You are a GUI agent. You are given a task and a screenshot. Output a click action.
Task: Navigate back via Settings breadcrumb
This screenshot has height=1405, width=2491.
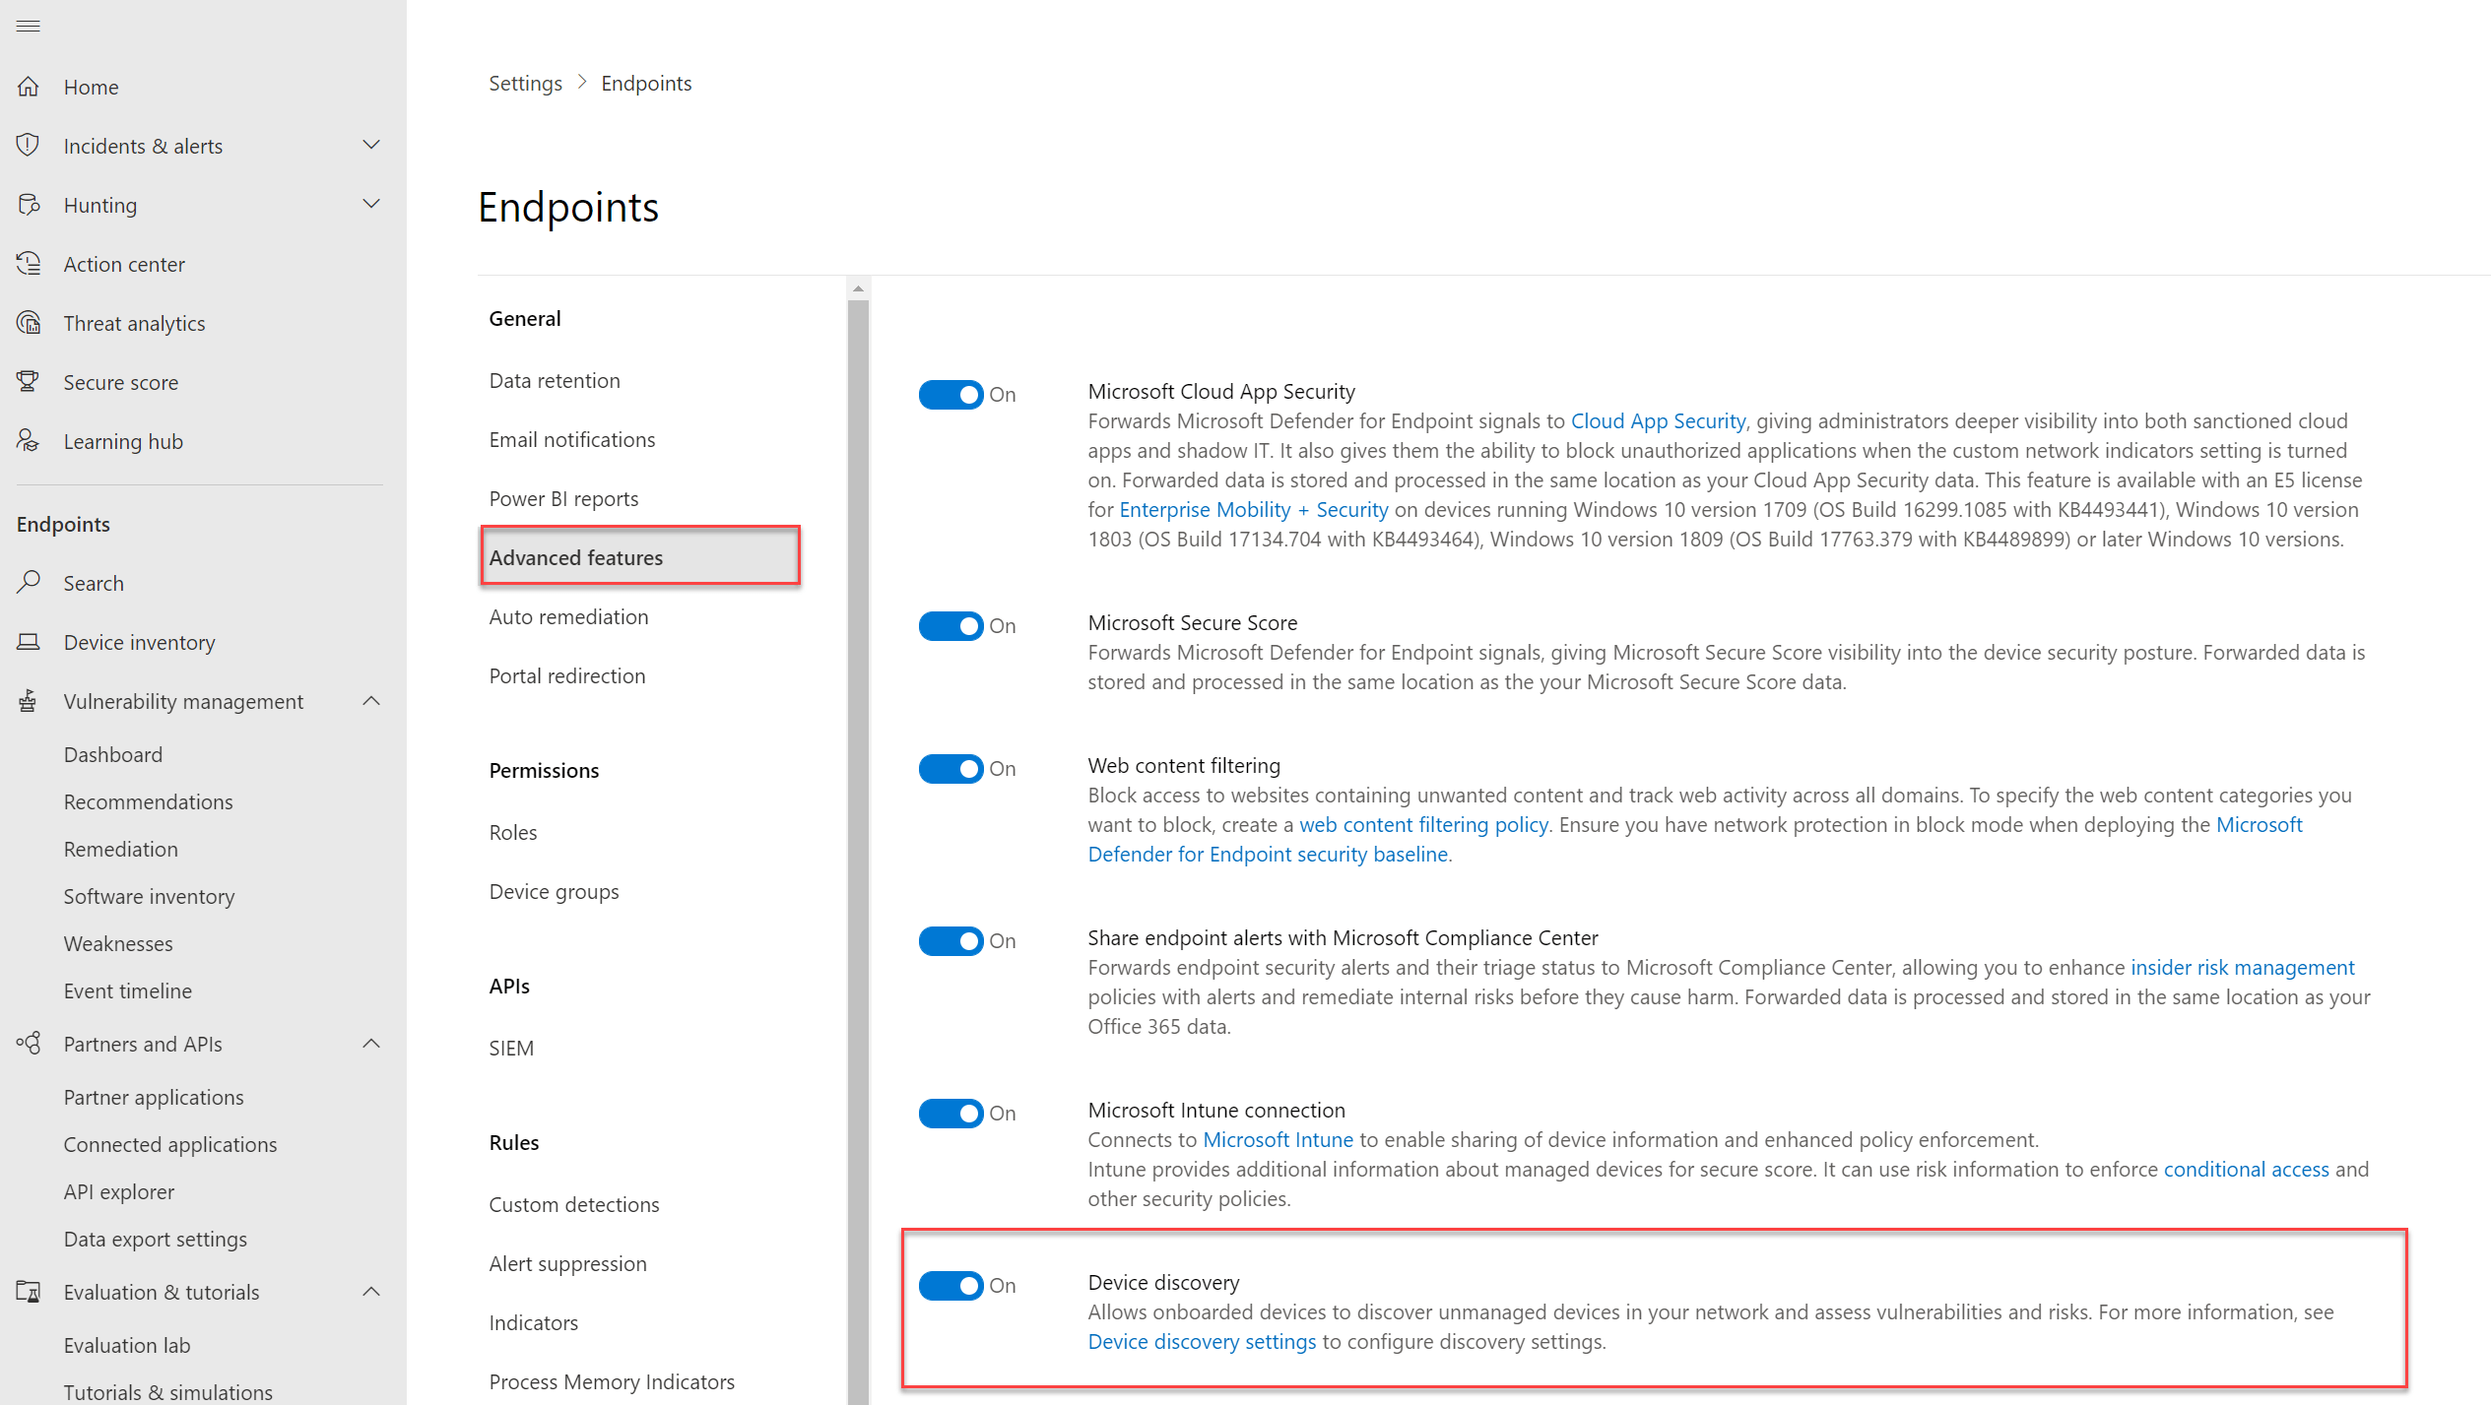point(525,83)
